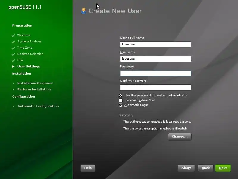The image size is (238, 179).
Task: Click the Installation section heading
Action: (x=21, y=73)
